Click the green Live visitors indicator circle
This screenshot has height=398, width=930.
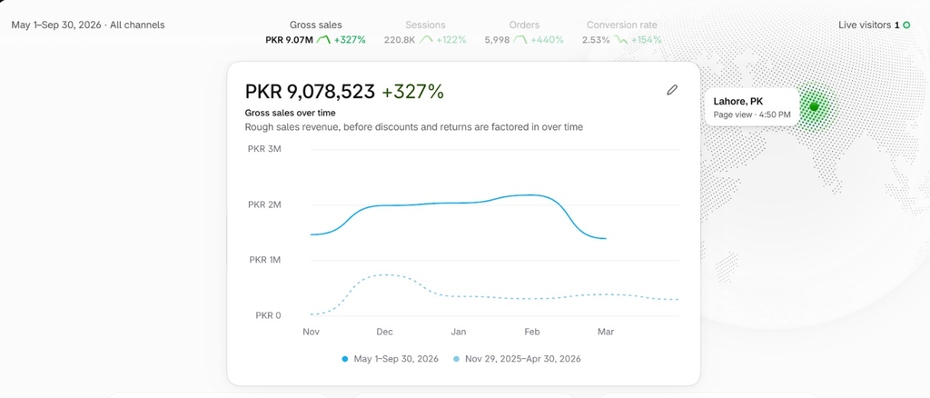pos(906,25)
